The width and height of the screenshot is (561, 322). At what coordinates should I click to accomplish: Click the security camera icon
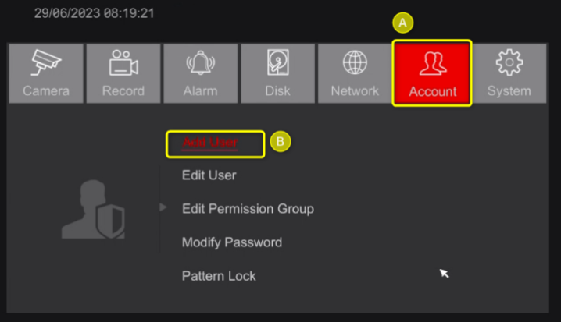click(45, 64)
